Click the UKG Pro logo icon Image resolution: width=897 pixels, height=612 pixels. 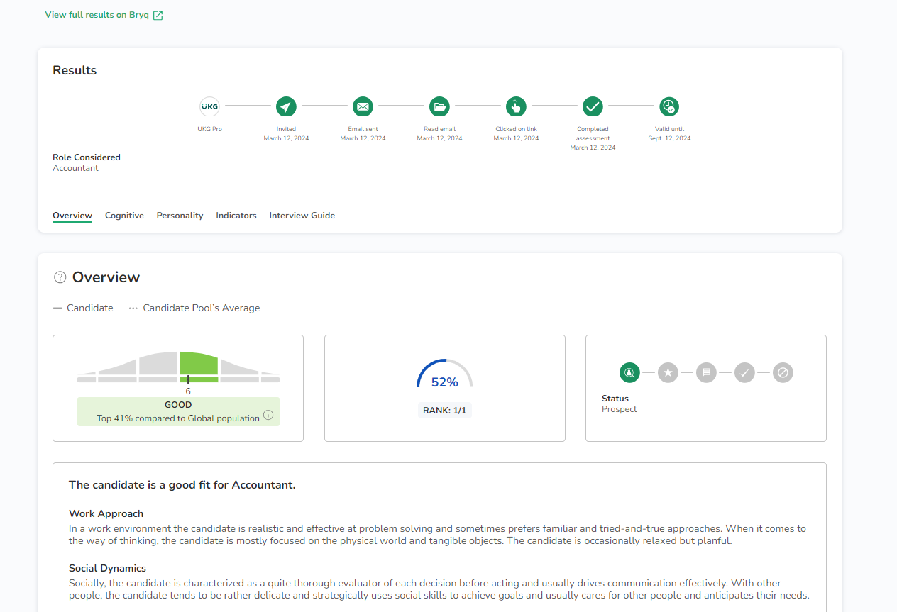(209, 107)
